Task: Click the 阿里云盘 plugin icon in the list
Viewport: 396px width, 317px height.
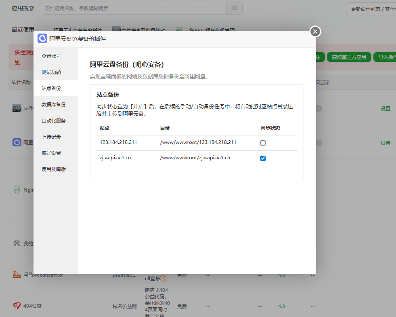Action: pos(17,143)
